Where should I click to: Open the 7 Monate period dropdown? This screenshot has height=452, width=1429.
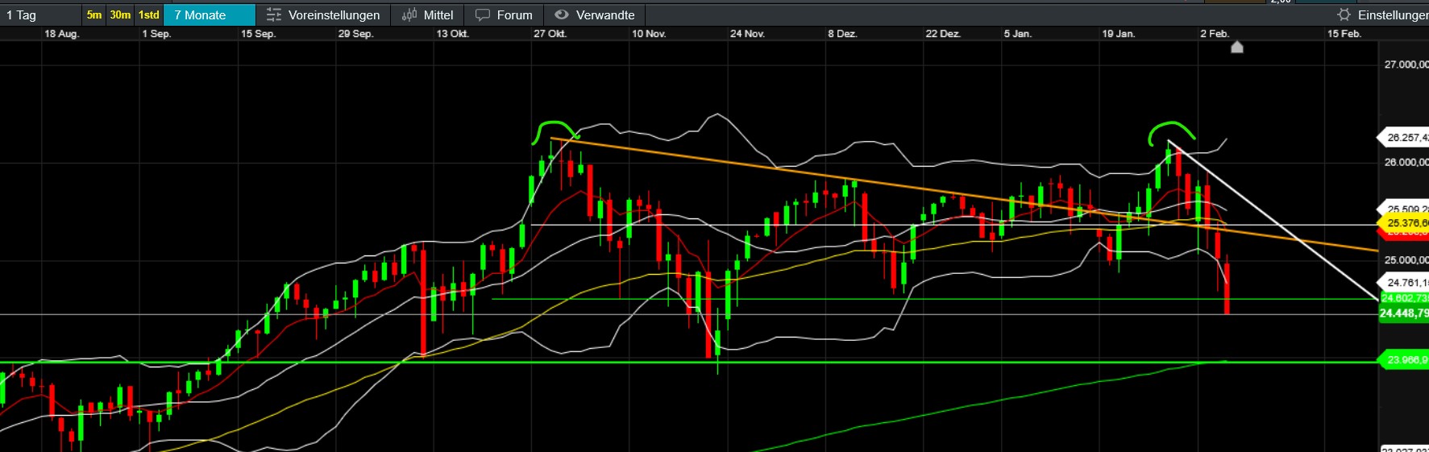point(209,15)
